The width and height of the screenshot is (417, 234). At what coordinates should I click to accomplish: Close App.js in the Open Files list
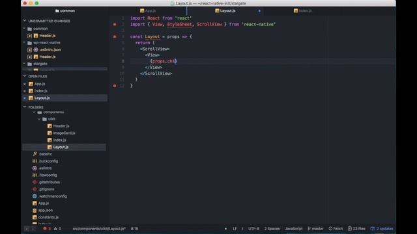tap(25, 84)
